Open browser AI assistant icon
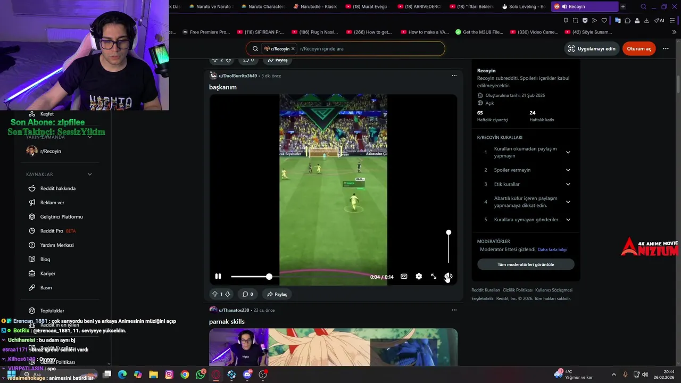This screenshot has width=681, height=383. coord(660,20)
